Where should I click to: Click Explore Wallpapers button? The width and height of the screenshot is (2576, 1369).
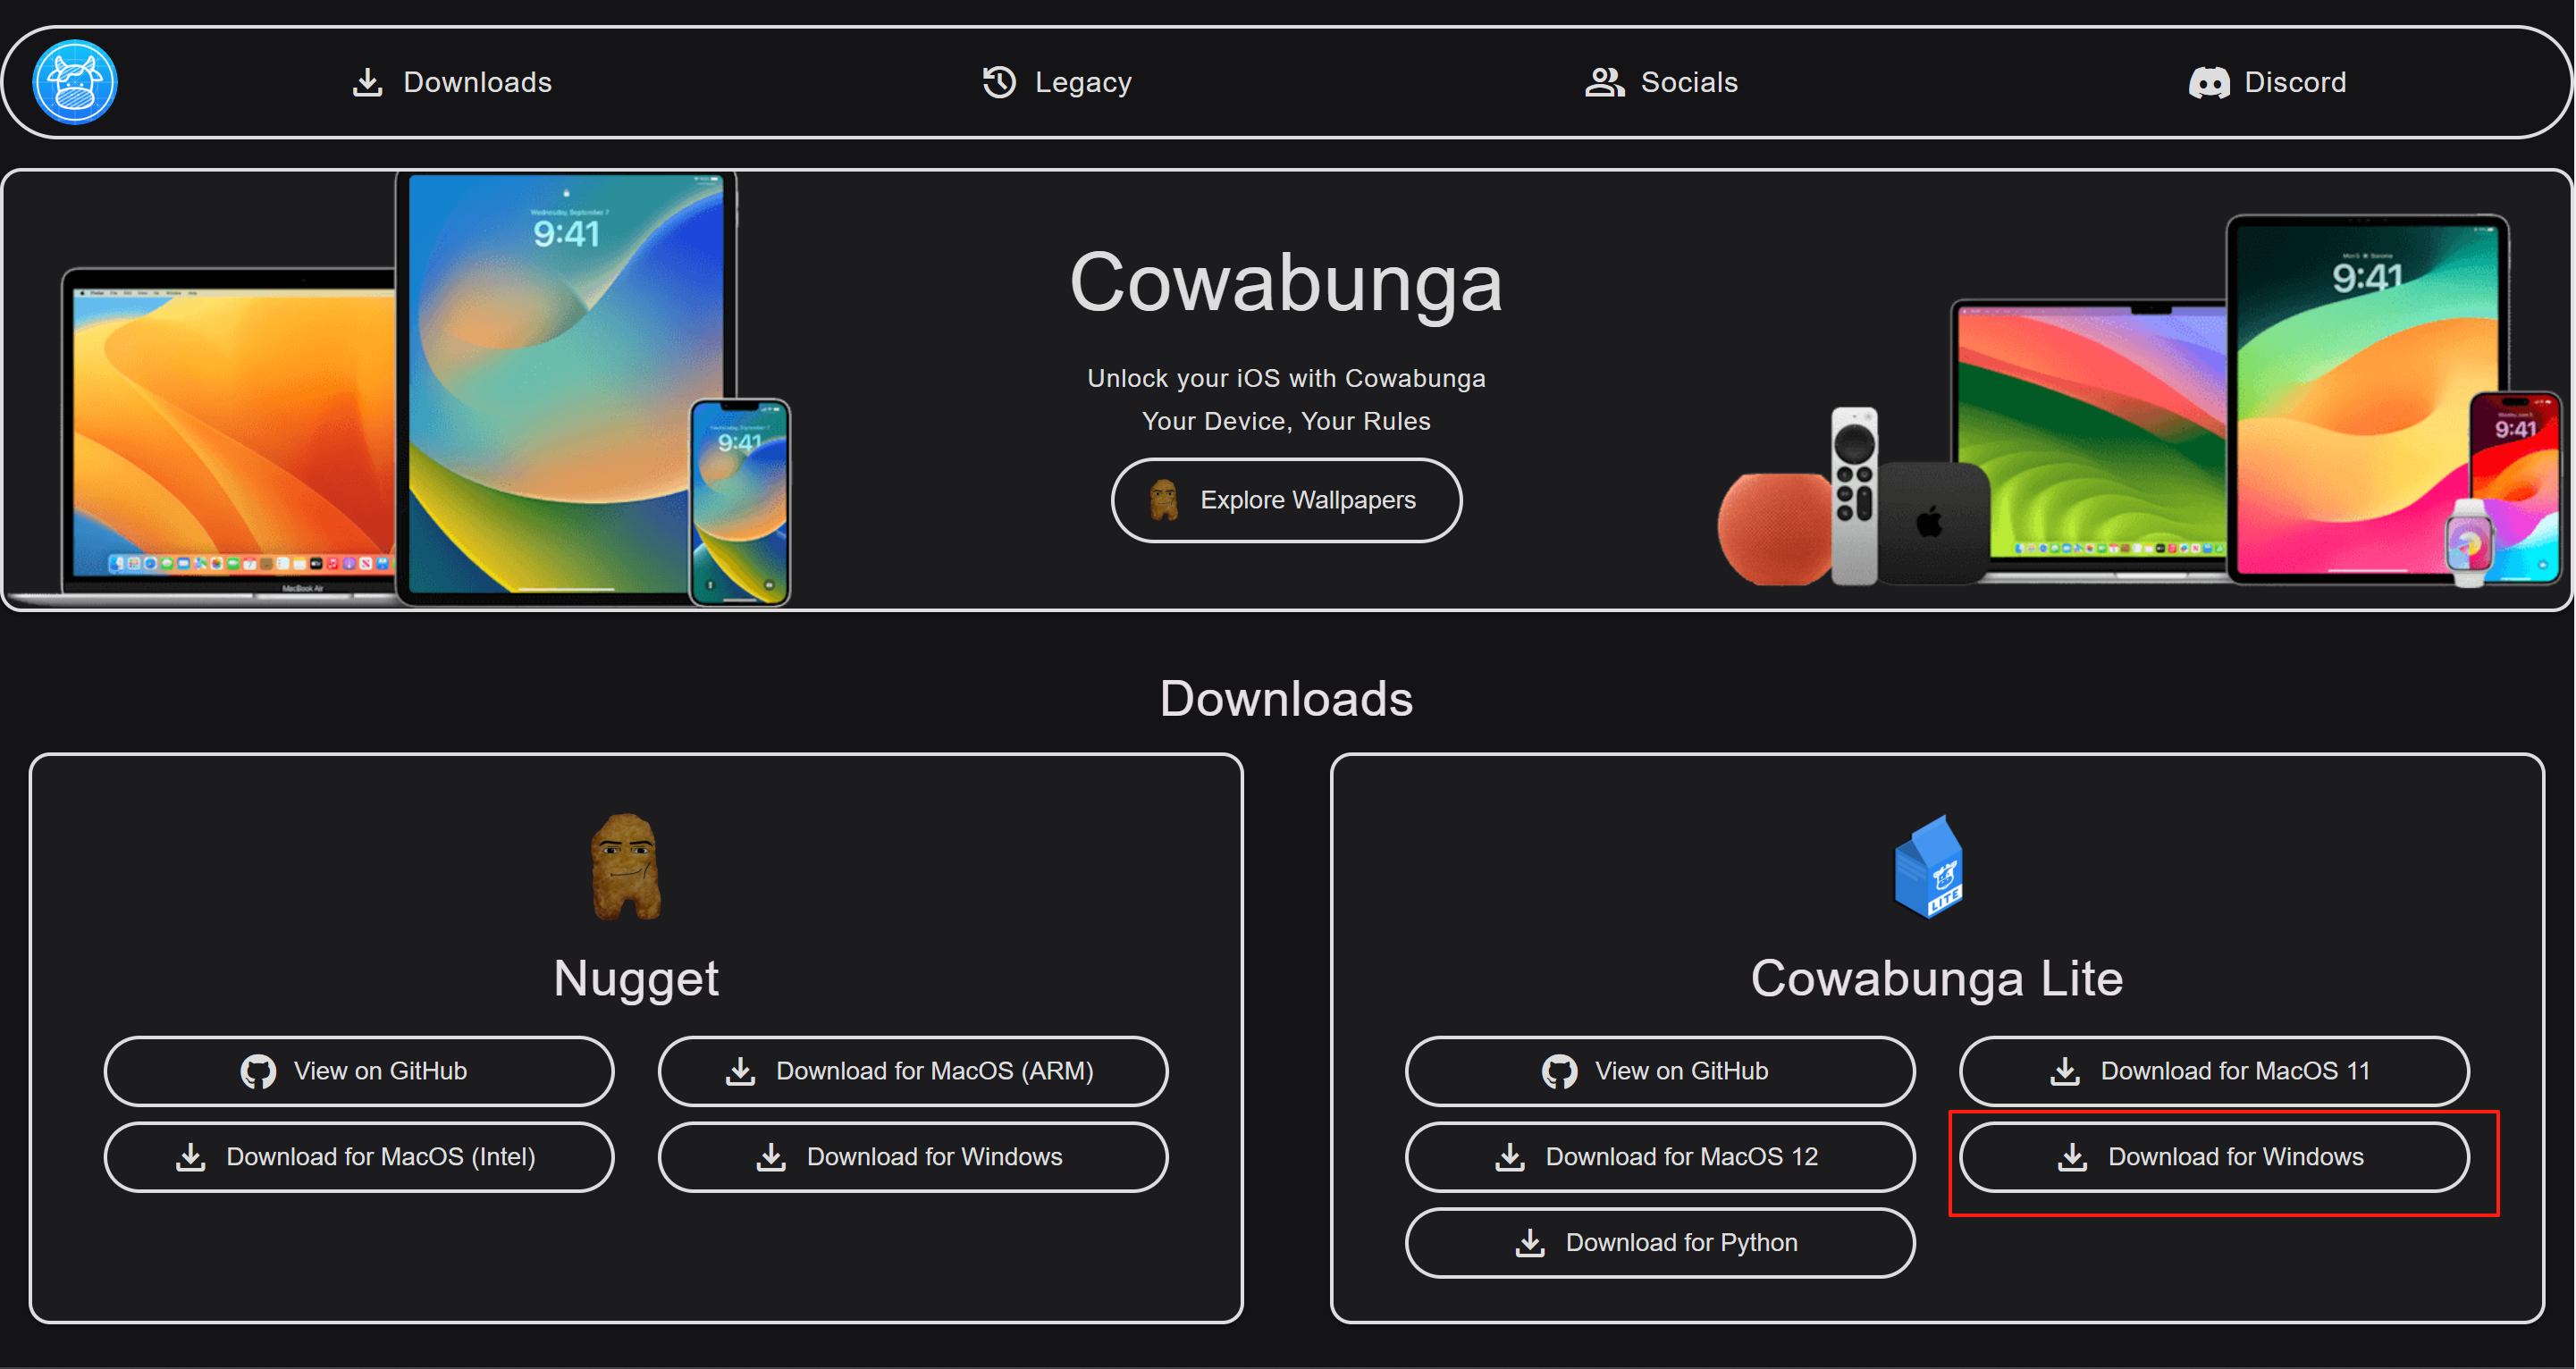click(1286, 500)
